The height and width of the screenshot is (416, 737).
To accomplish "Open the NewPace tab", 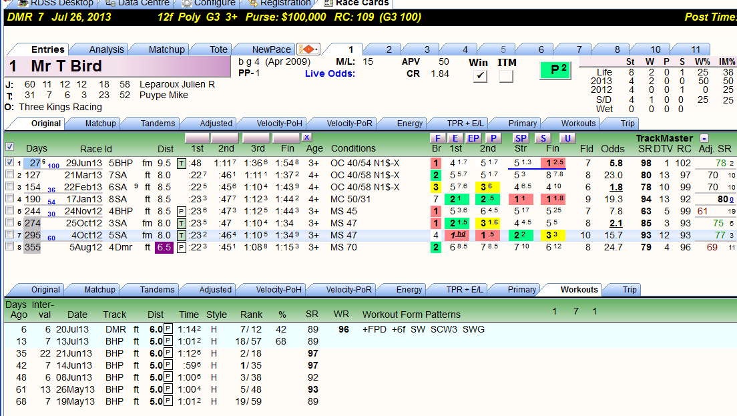I will pos(271,49).
